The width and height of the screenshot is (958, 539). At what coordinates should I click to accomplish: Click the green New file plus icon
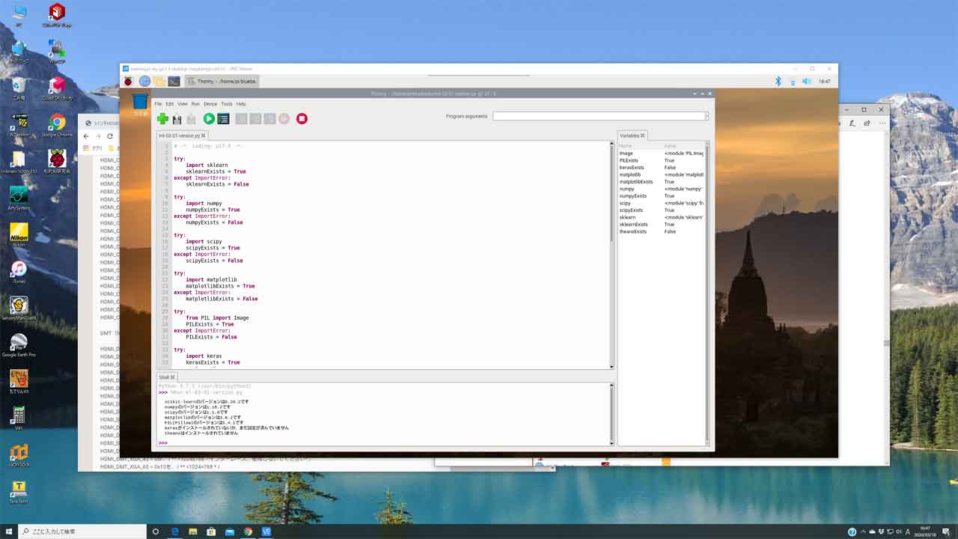click(x=162, y=118)
